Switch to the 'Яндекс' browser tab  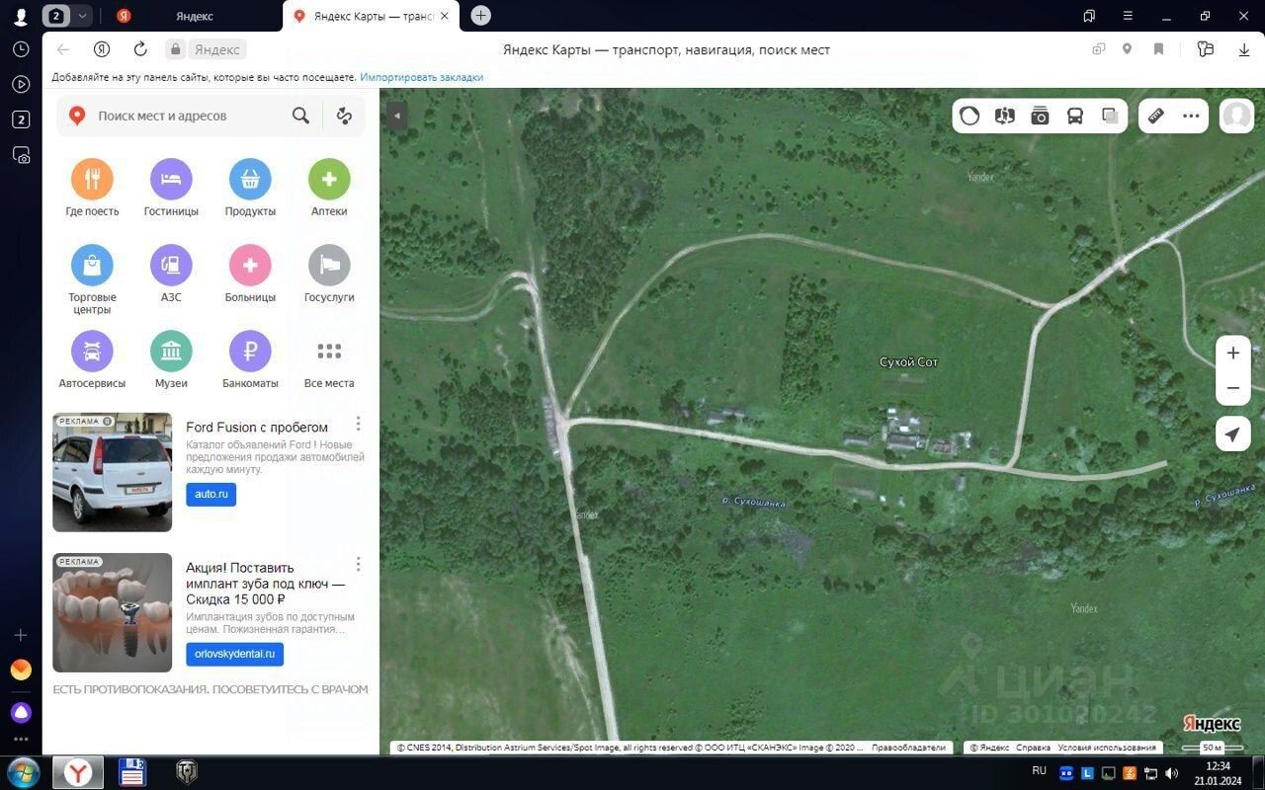(x=194, y=16)
